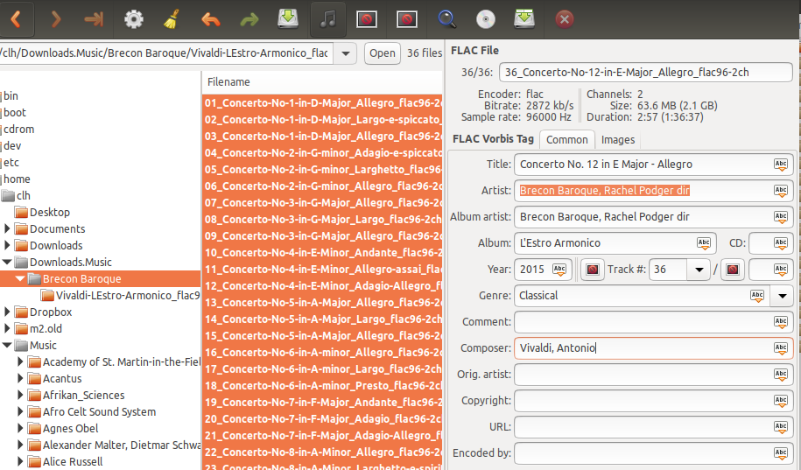Click the Abc icon in Encoded by field
801x470 pixels.
pyautogui.click(x=781, y=453)
